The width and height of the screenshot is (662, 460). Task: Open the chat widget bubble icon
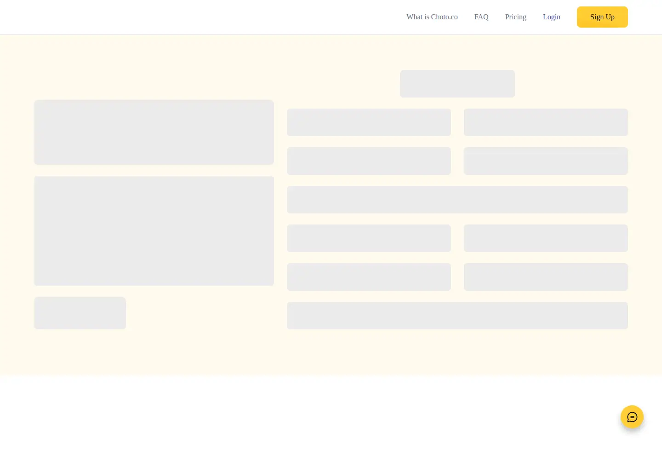point(632,417)
